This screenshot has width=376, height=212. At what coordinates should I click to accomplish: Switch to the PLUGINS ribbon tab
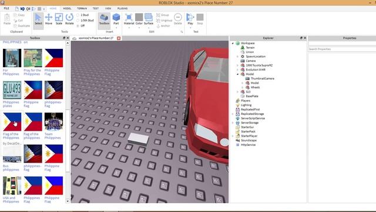[x=123, y=8]
